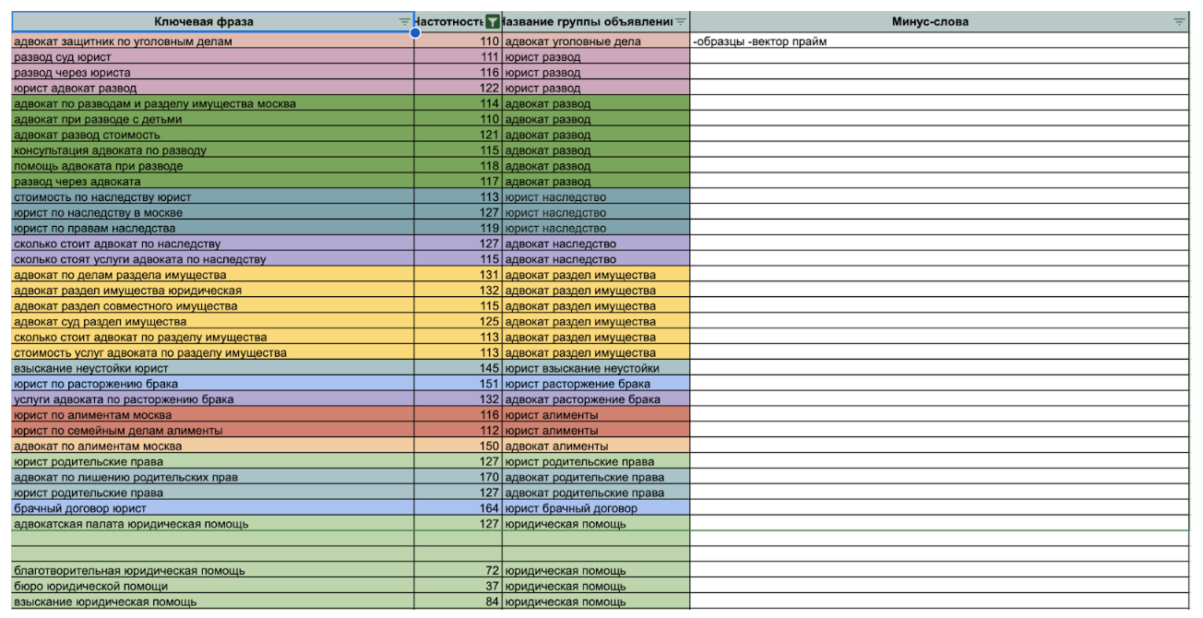
Task: Select cell '-образцы -вектор прайм'
Action: tap(939, 42)
